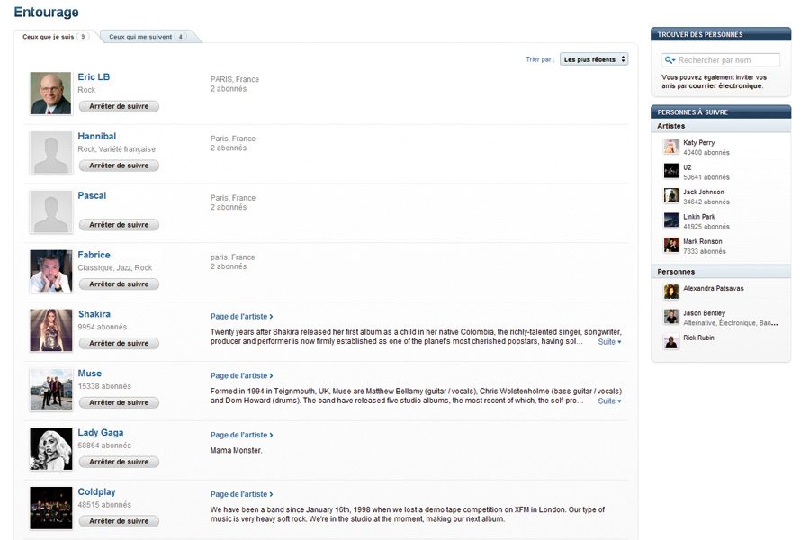Open Eric LB's profile photo

[x=50, y=93]
